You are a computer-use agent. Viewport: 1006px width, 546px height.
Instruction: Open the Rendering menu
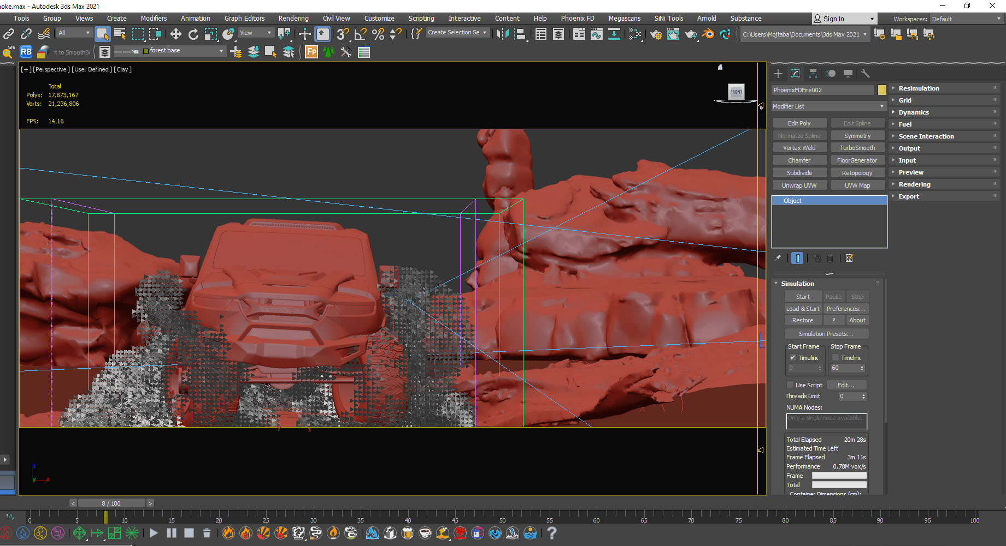click(293, 19)
